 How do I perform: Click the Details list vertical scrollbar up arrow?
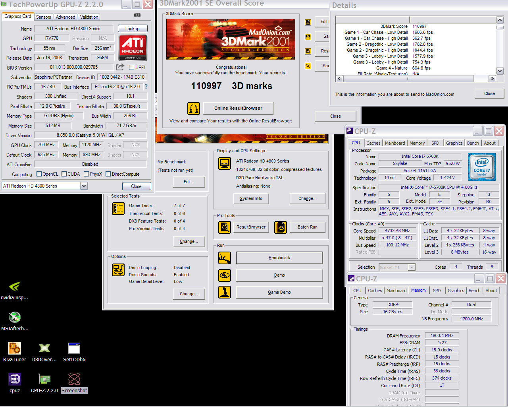click(500, 20)
